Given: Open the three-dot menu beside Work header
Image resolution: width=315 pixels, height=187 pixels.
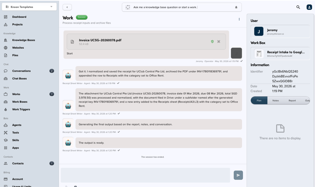Looking at the screenshot, I should [x=239, y=19].
